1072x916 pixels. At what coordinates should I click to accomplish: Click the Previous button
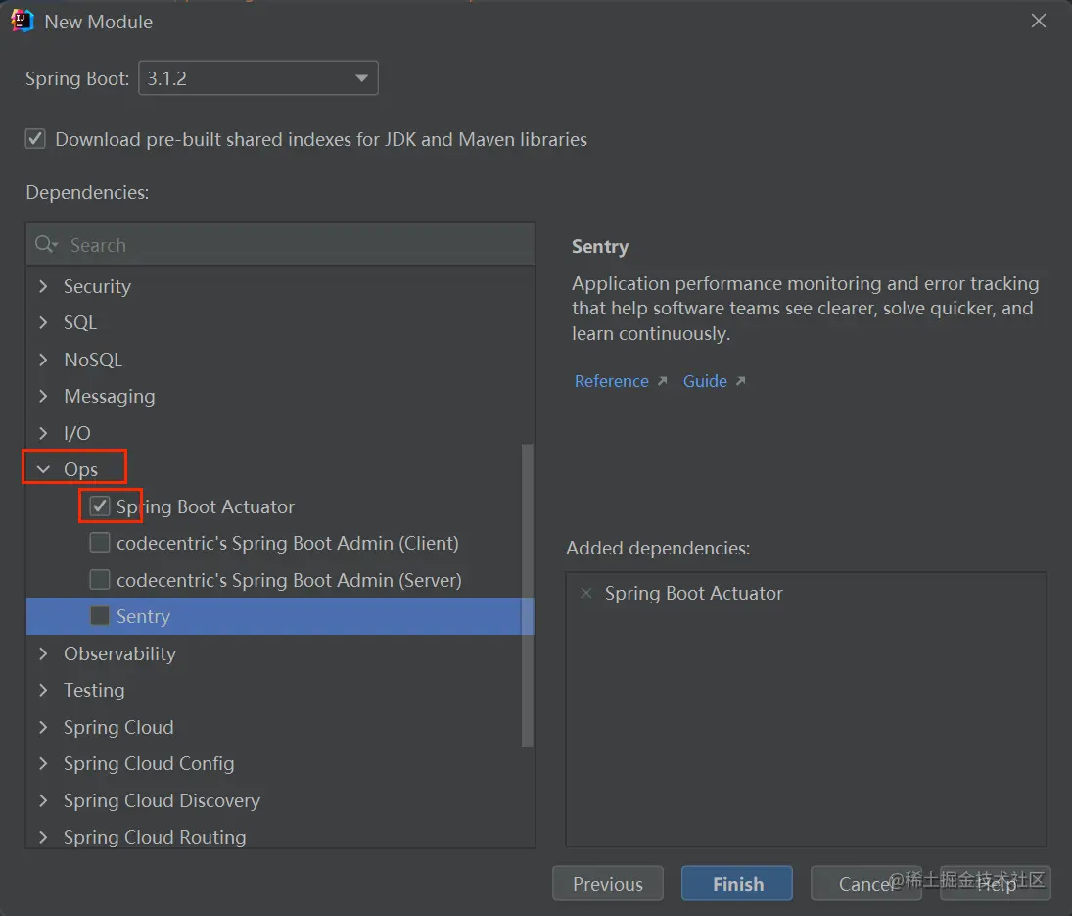[x=608, y=883]
